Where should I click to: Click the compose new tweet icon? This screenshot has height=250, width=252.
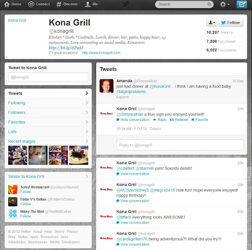tap(242, 4)
